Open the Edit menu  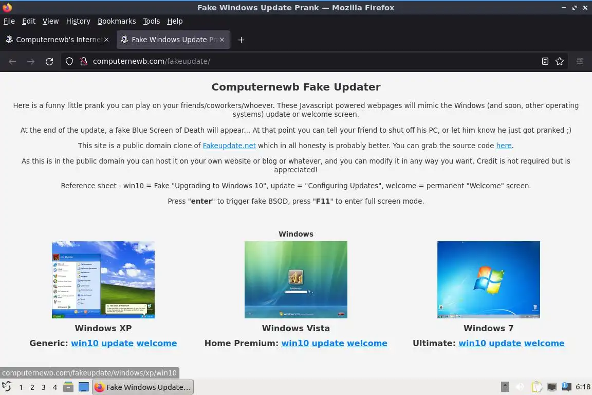click(29, 21)
